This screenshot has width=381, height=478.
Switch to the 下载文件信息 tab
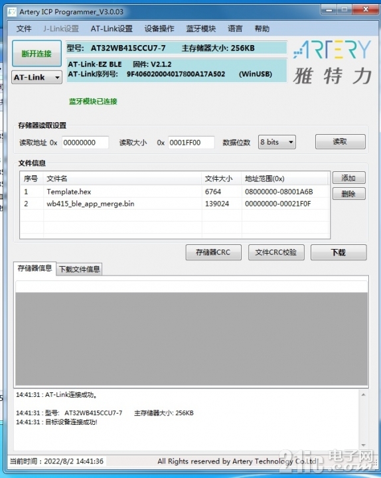79,269
